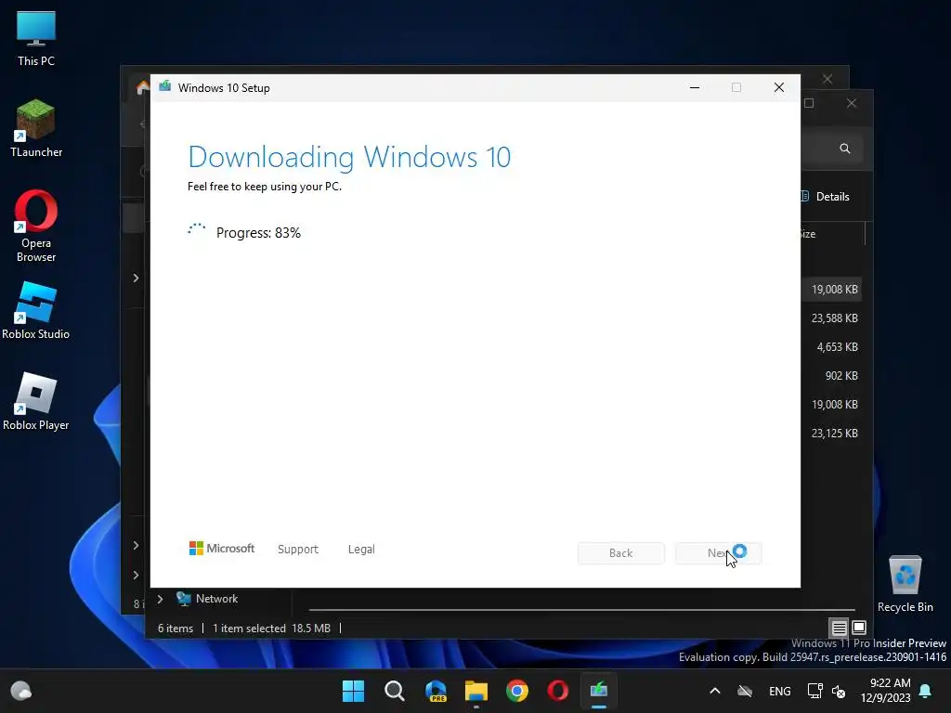The height and width of the screenshot is (713, 951).
Task: Switch Explorer to details list view
Action: (x=839, y=628)
